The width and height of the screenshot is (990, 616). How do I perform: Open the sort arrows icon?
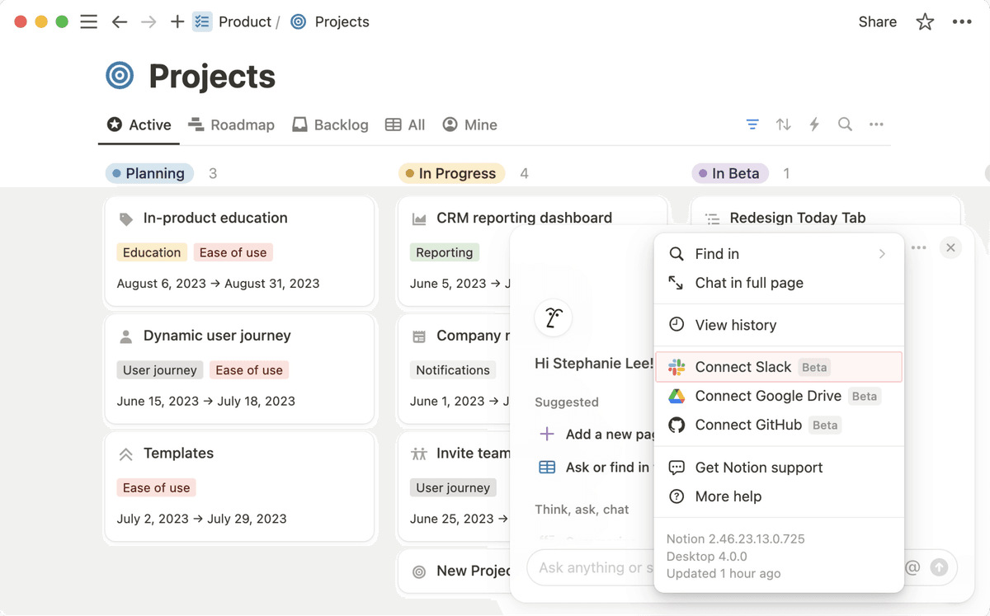pos(784,125)
